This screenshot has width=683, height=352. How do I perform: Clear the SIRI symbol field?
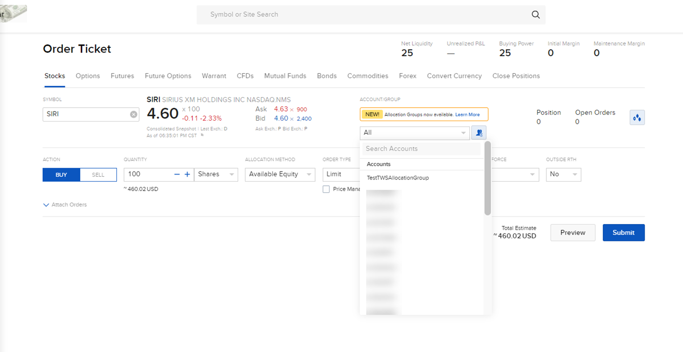pos(134,114)
